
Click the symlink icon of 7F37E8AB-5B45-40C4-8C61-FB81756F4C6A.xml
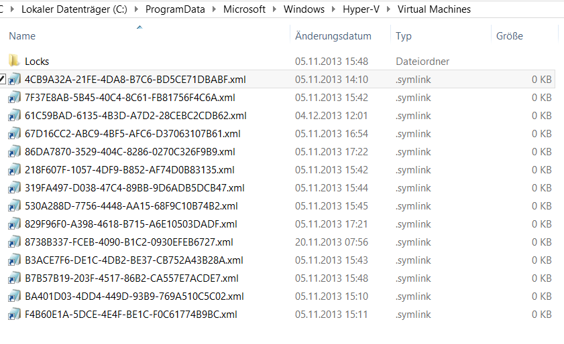14,97
